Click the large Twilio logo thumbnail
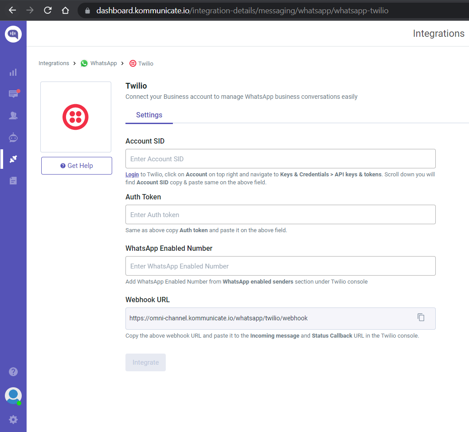The image size is (469, 432). 76,117
